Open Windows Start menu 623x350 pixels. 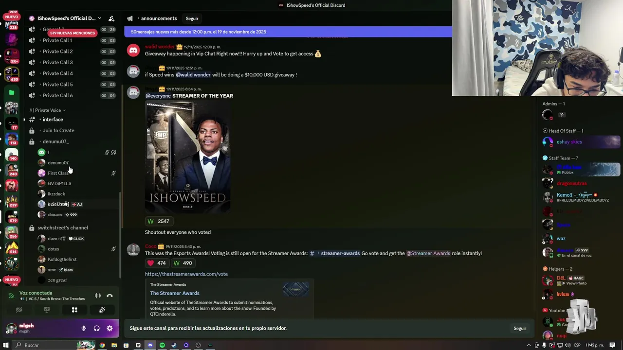pos(6,345)
